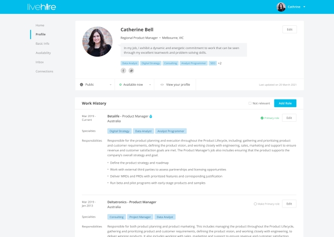This screenshot has width=334, height=237.
Task: Open the Cathrine account menu arrow
Action: [304, 7]
